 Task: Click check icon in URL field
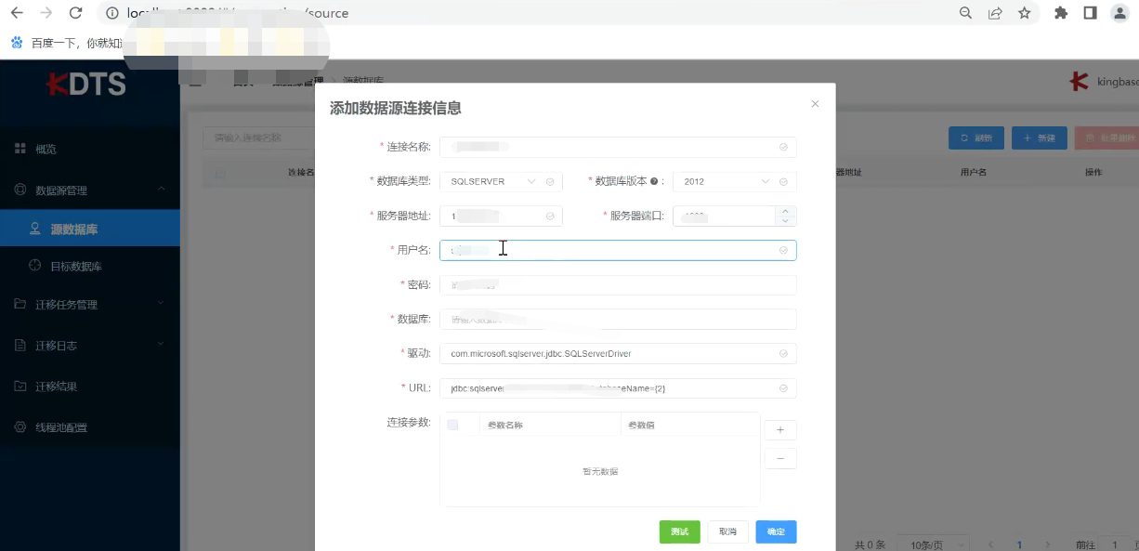click(783, 388)
